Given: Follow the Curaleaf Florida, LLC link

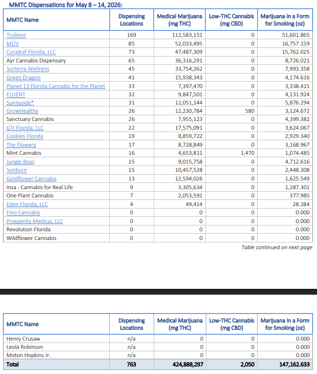Looking at the screenshot, I should tap(31, 52).
